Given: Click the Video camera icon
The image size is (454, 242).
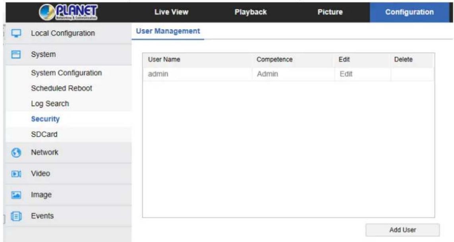Looking at the screenshot, I should tap(16, 174).
